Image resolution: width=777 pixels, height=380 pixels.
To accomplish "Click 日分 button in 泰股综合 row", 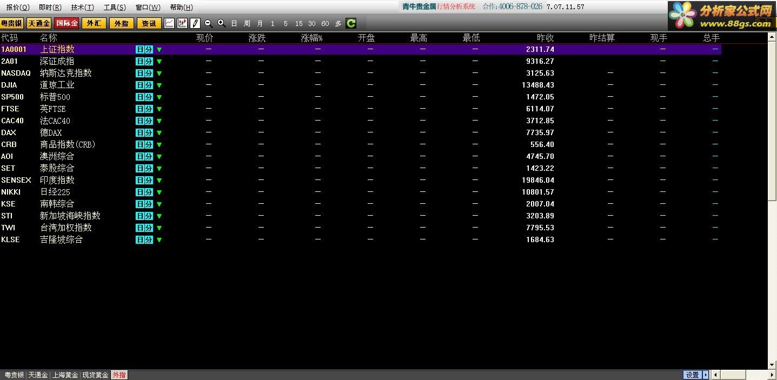I will pyautogui.click(x=144, y=168).
